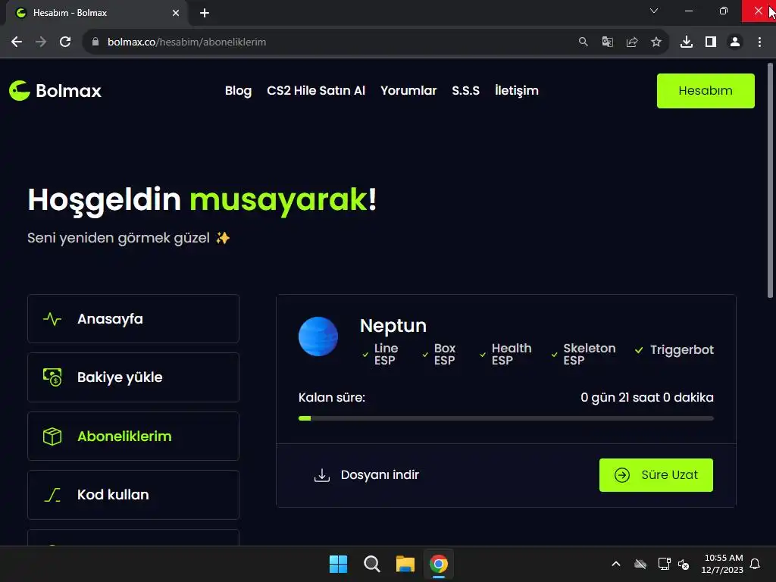This screenshot has height=582, width=776.
Task: Open the İletişim page
Action: (x=517, y=91)
